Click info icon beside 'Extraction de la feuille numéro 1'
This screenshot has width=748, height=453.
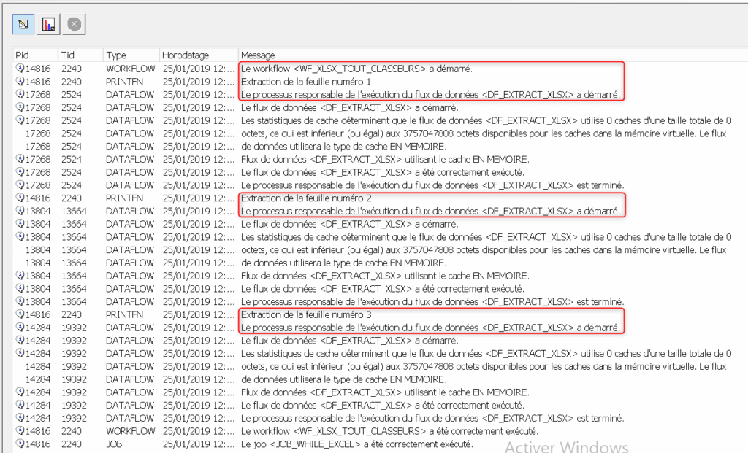tap(20, 82)
